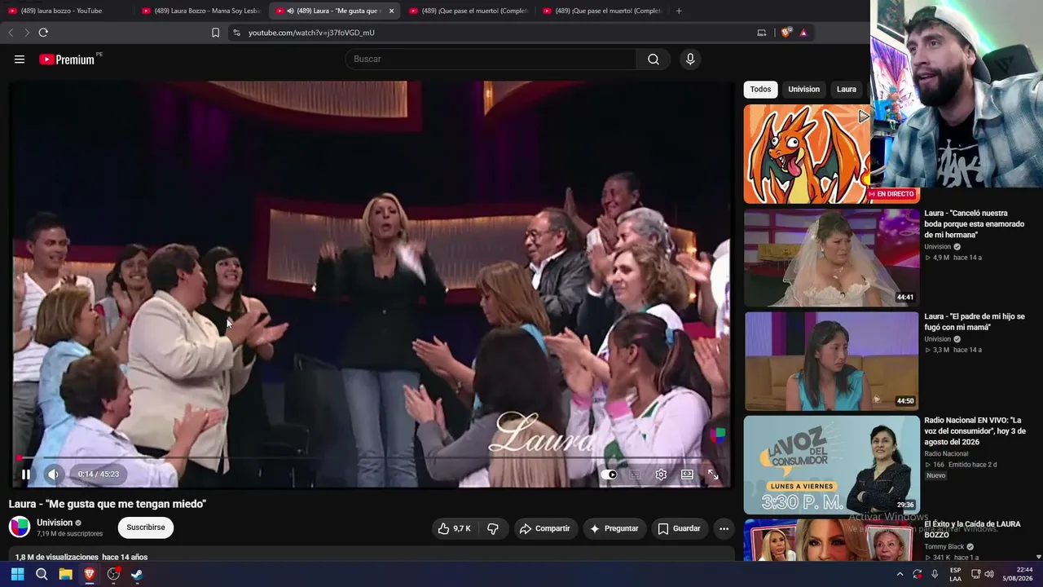The image size is (1043, 587).
Task: Seek using the red video progress bar
Action: pos(371,458)
